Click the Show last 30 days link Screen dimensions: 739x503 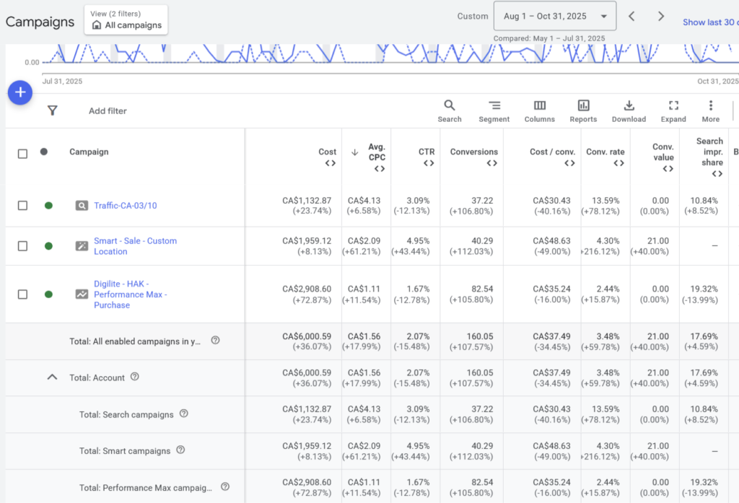(710, 22)
